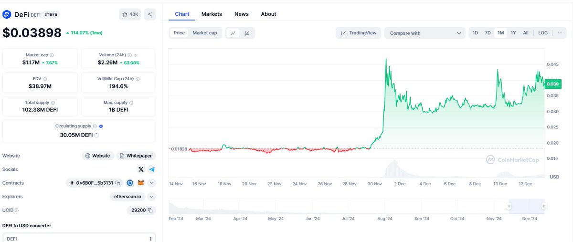The height and width of the screenshot is (242, 573).
Task: Visit the project Website link
Action: pos(98,156)
